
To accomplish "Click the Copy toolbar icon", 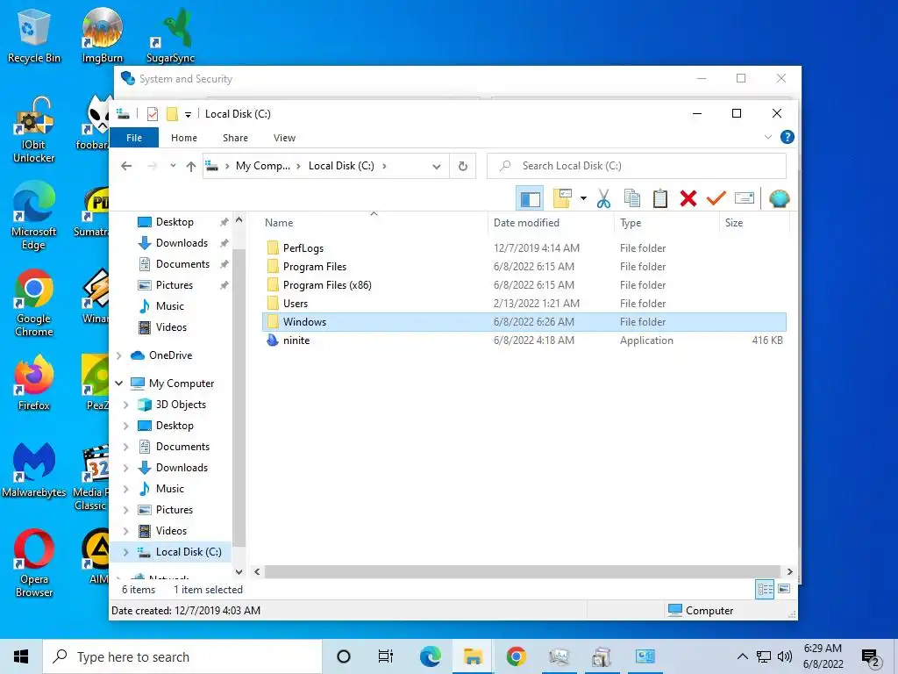I will click(x=631, y=199).
